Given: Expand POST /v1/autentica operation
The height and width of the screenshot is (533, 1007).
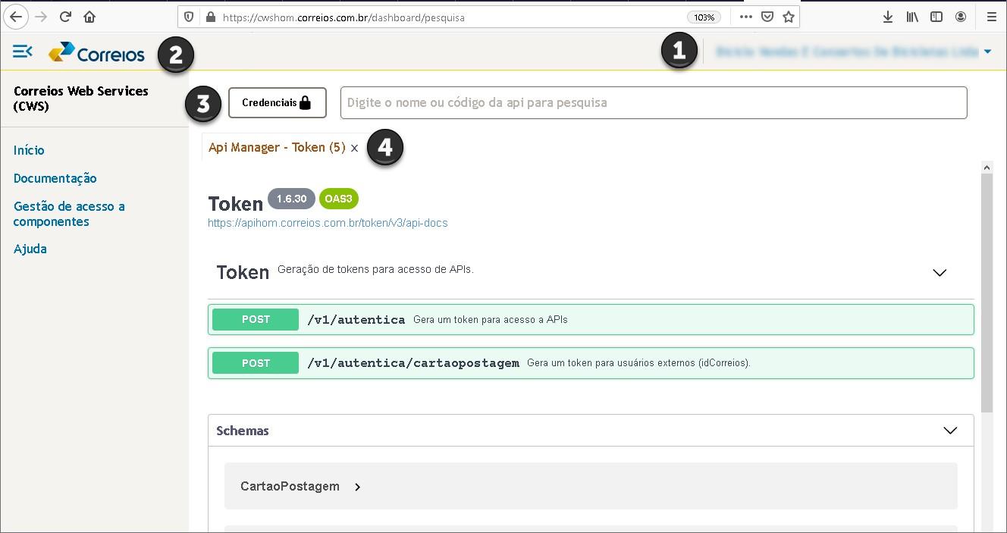Looking at the screenshot, I should click(x=591, y=319).
